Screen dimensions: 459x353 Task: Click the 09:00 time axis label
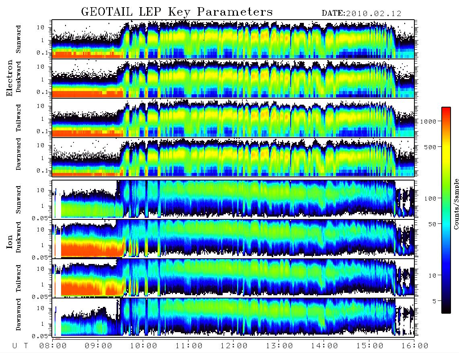click(98, 346)
